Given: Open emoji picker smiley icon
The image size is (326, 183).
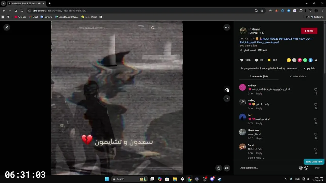Looking at the screenshot, I should pyautogui.click(x=306, y=168).
